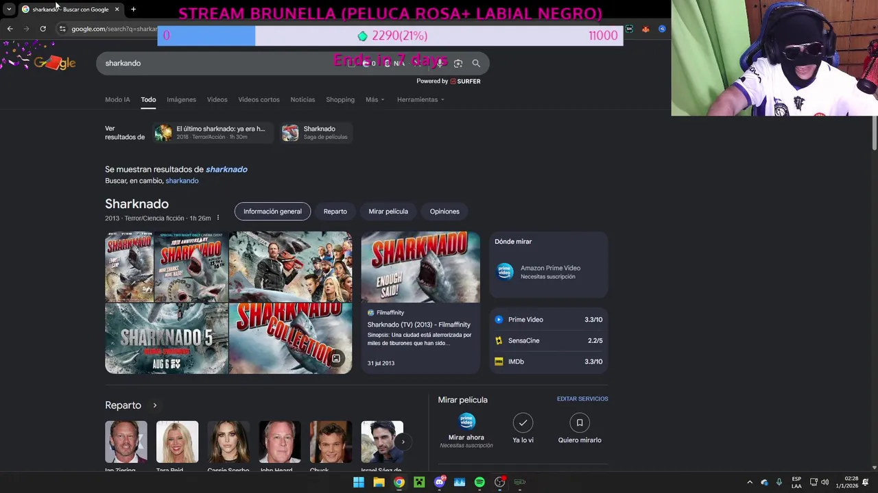This screenshot has height=493, width=878.
Task: Toggle Quiero mirarlo bookmark
Action: 580,422
